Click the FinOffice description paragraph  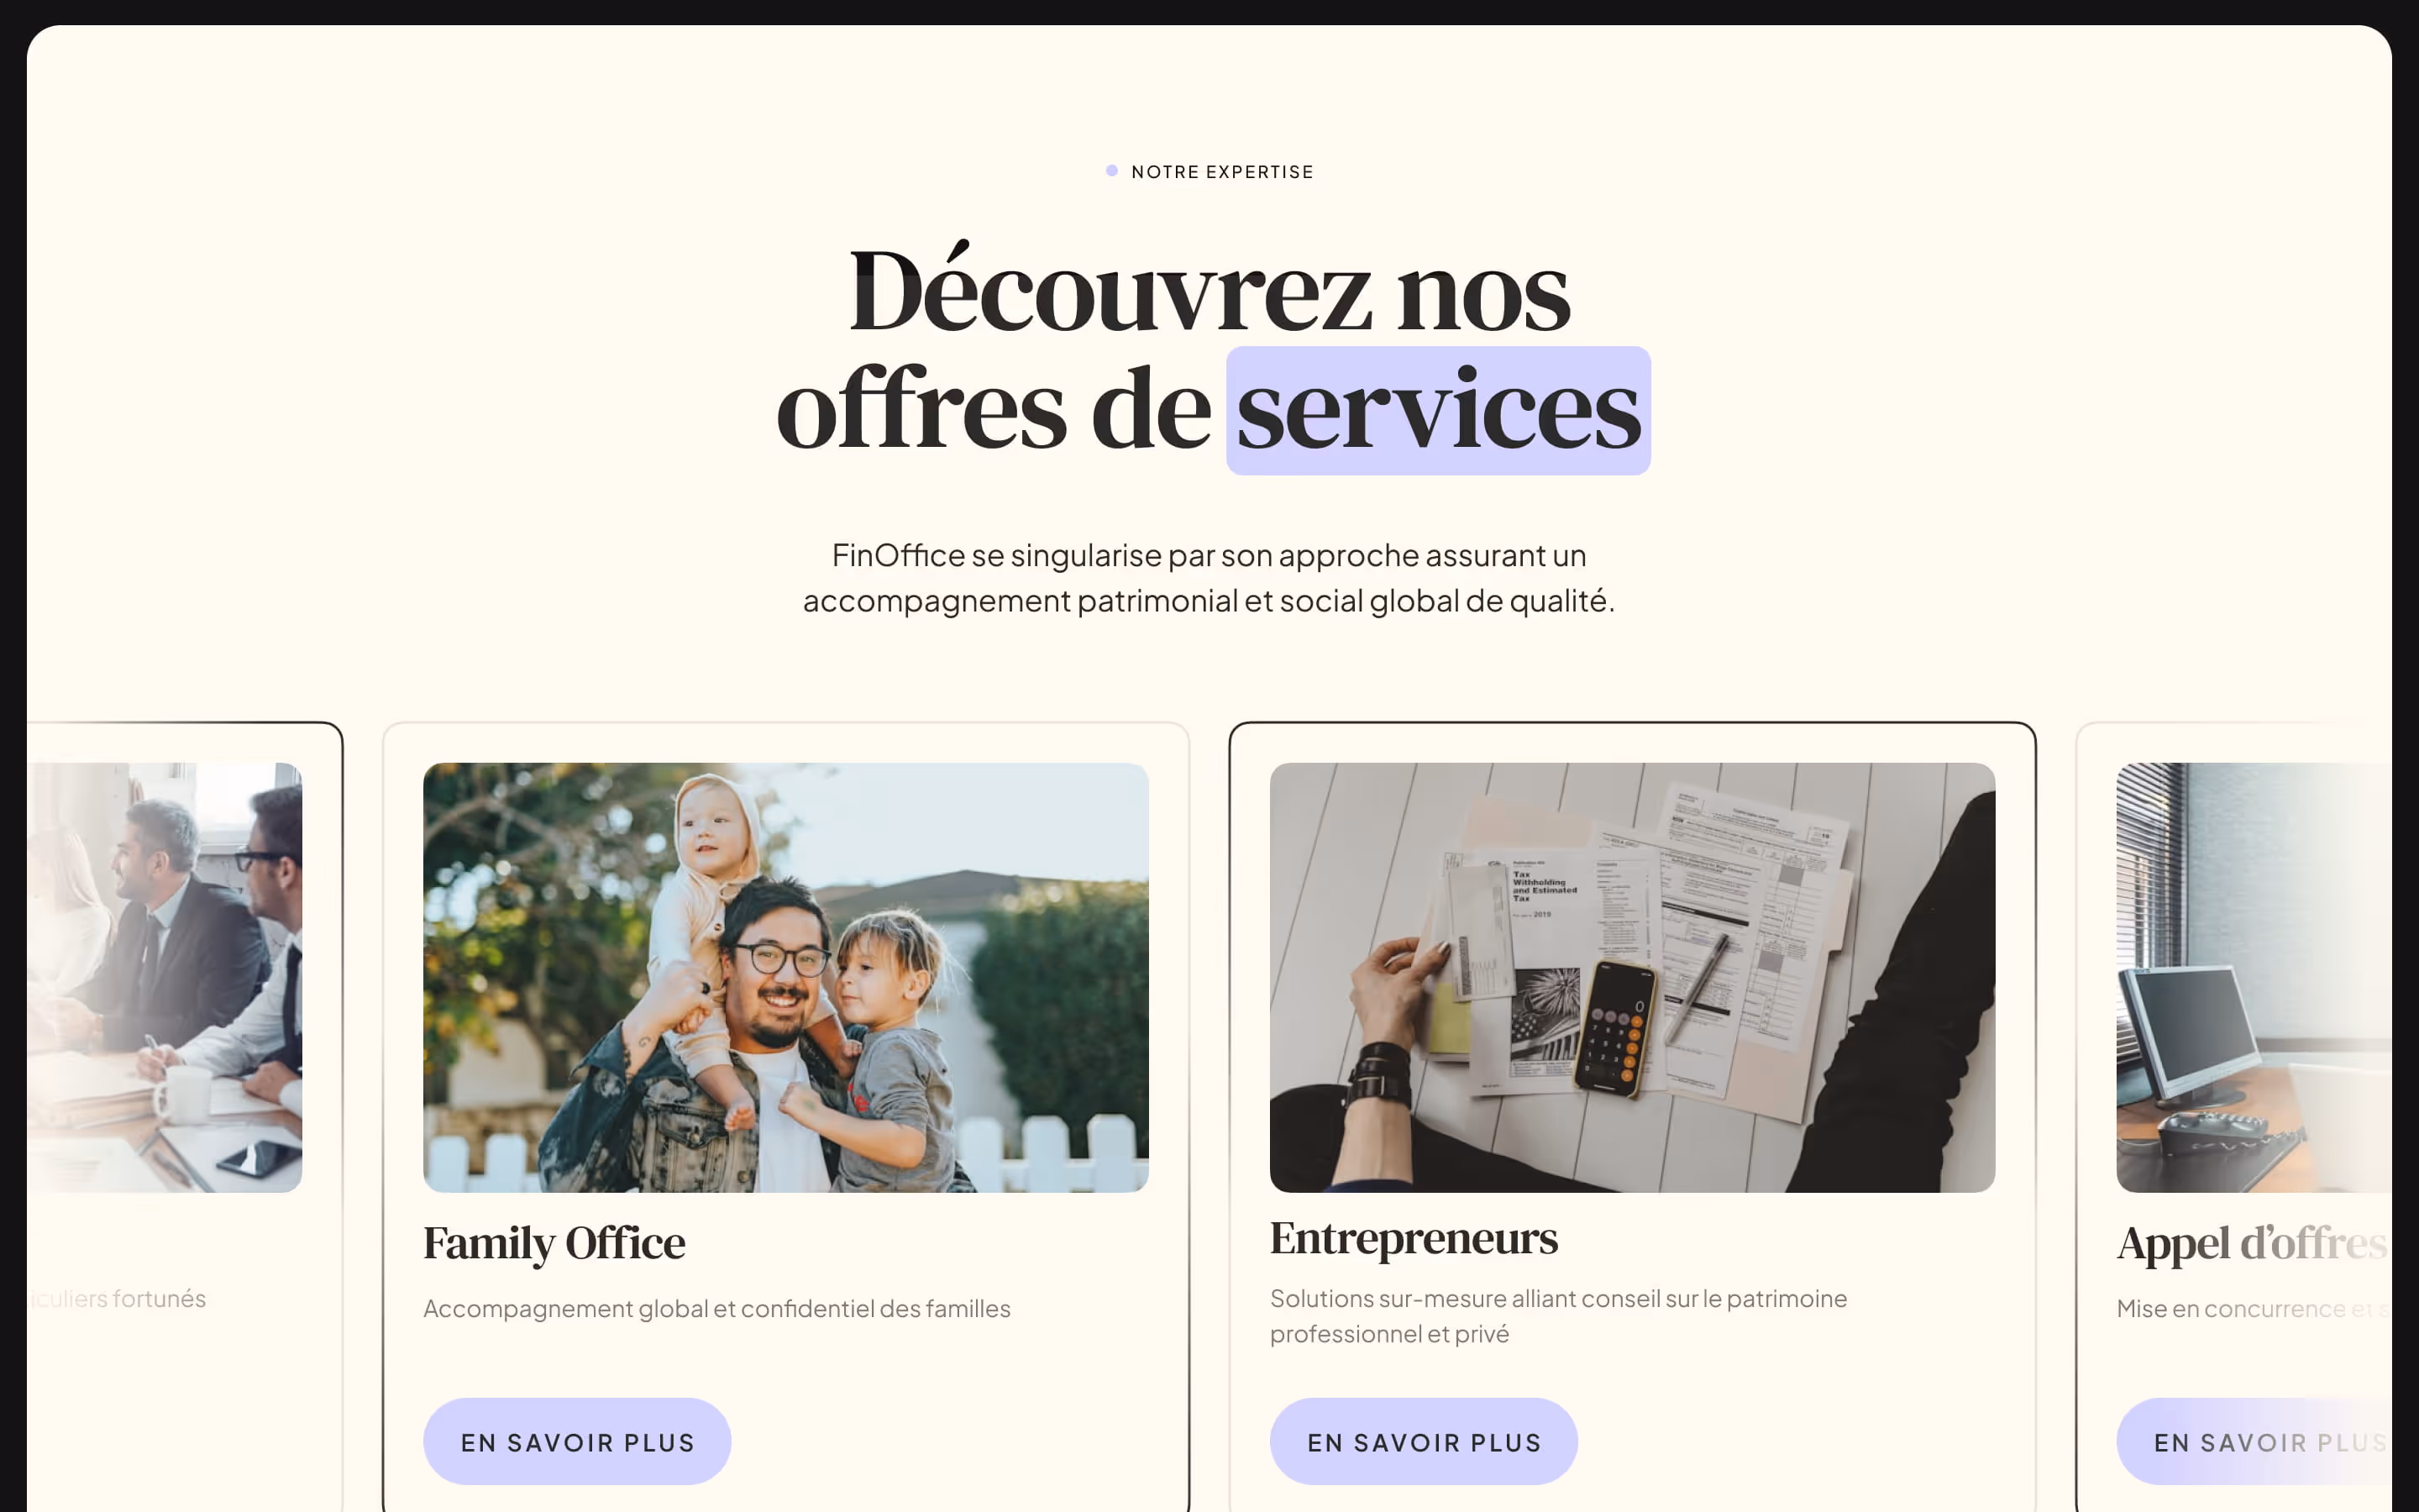pyautogui.click(x=1209, y=577)
